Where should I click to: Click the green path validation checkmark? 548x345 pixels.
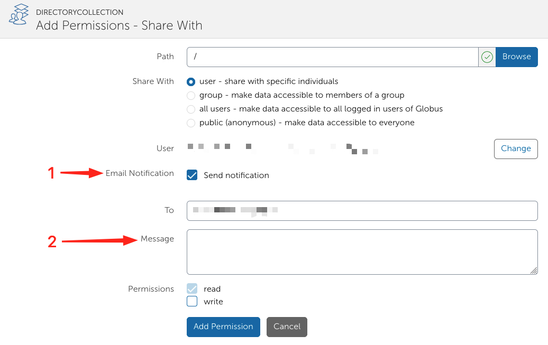[x=487, y=57]
